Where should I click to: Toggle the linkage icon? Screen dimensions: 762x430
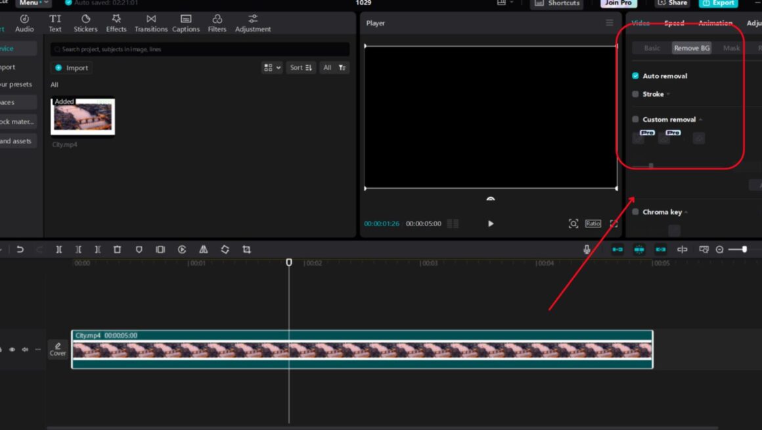pos(661,250)
